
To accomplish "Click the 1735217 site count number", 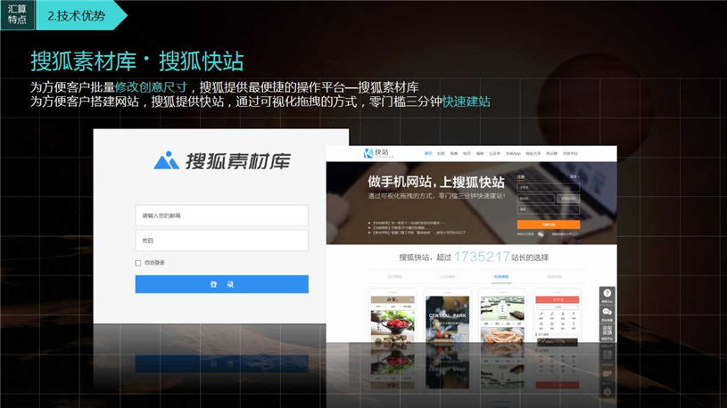I will (x=482, y=257).
